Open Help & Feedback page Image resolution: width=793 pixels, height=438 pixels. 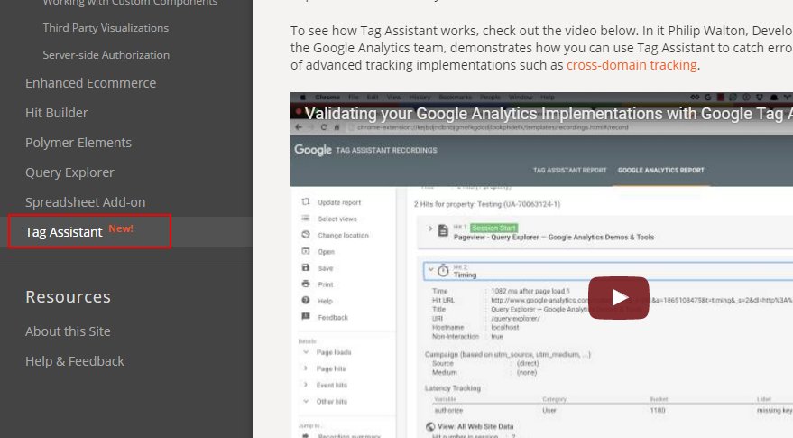pyautogui.click(x=75, y=361)
